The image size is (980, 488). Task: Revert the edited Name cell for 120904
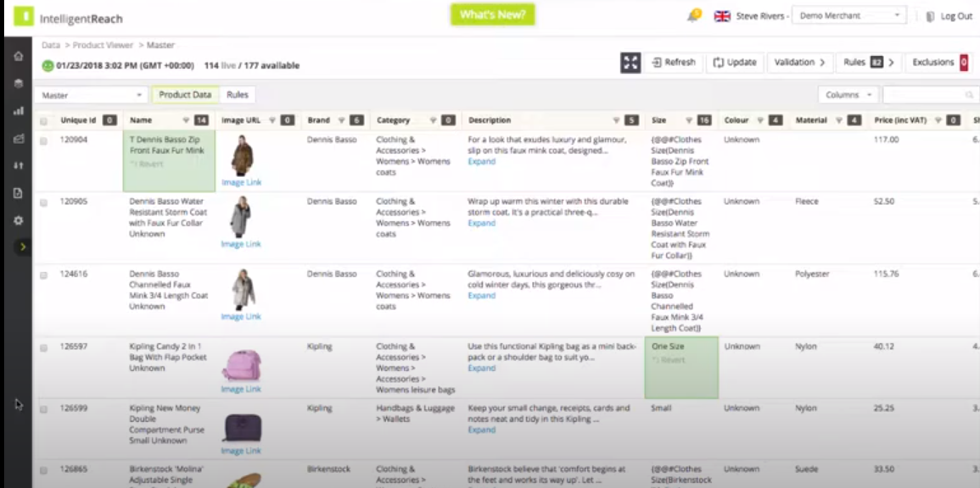coord(147,164)
